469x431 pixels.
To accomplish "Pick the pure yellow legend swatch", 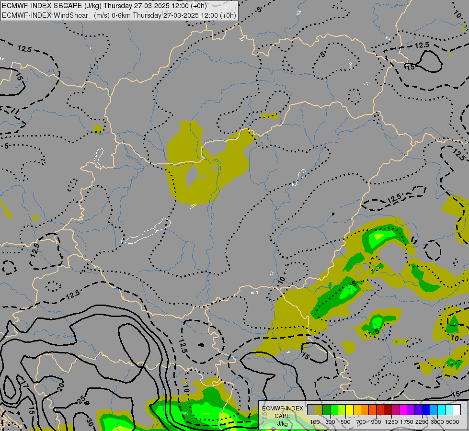I will point(349,409).
